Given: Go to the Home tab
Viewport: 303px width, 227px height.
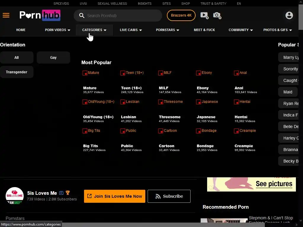Looking at the screenshot, I should tap(21, 30).
